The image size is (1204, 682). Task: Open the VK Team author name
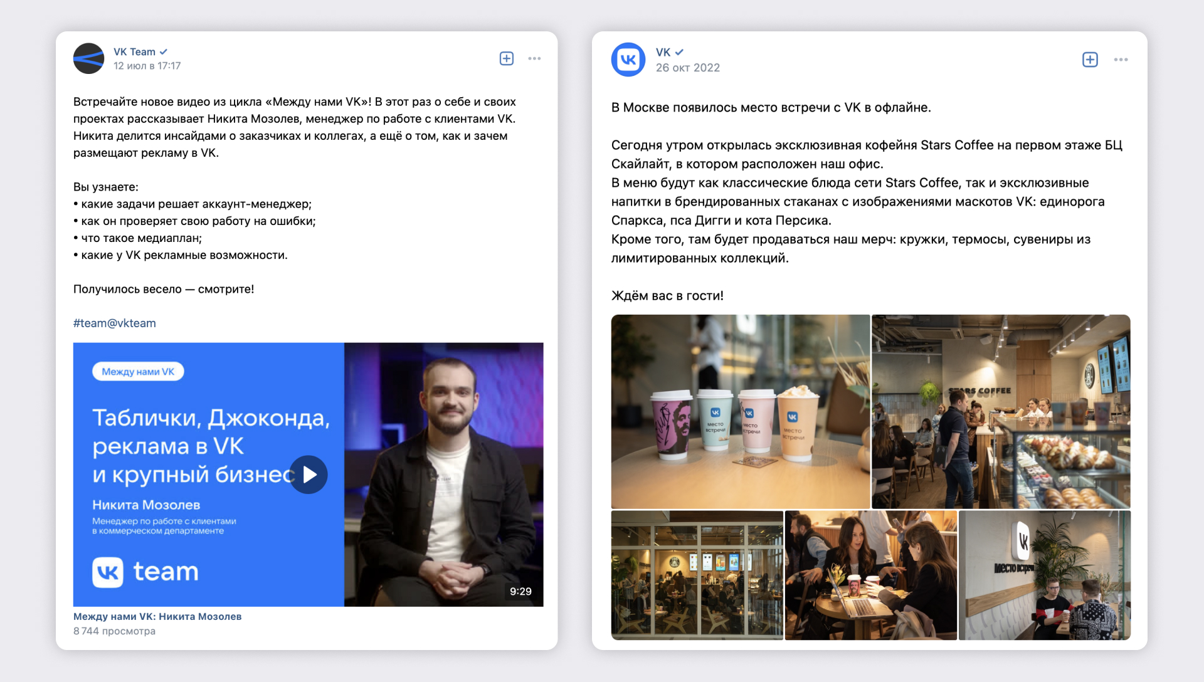(134, 52)
